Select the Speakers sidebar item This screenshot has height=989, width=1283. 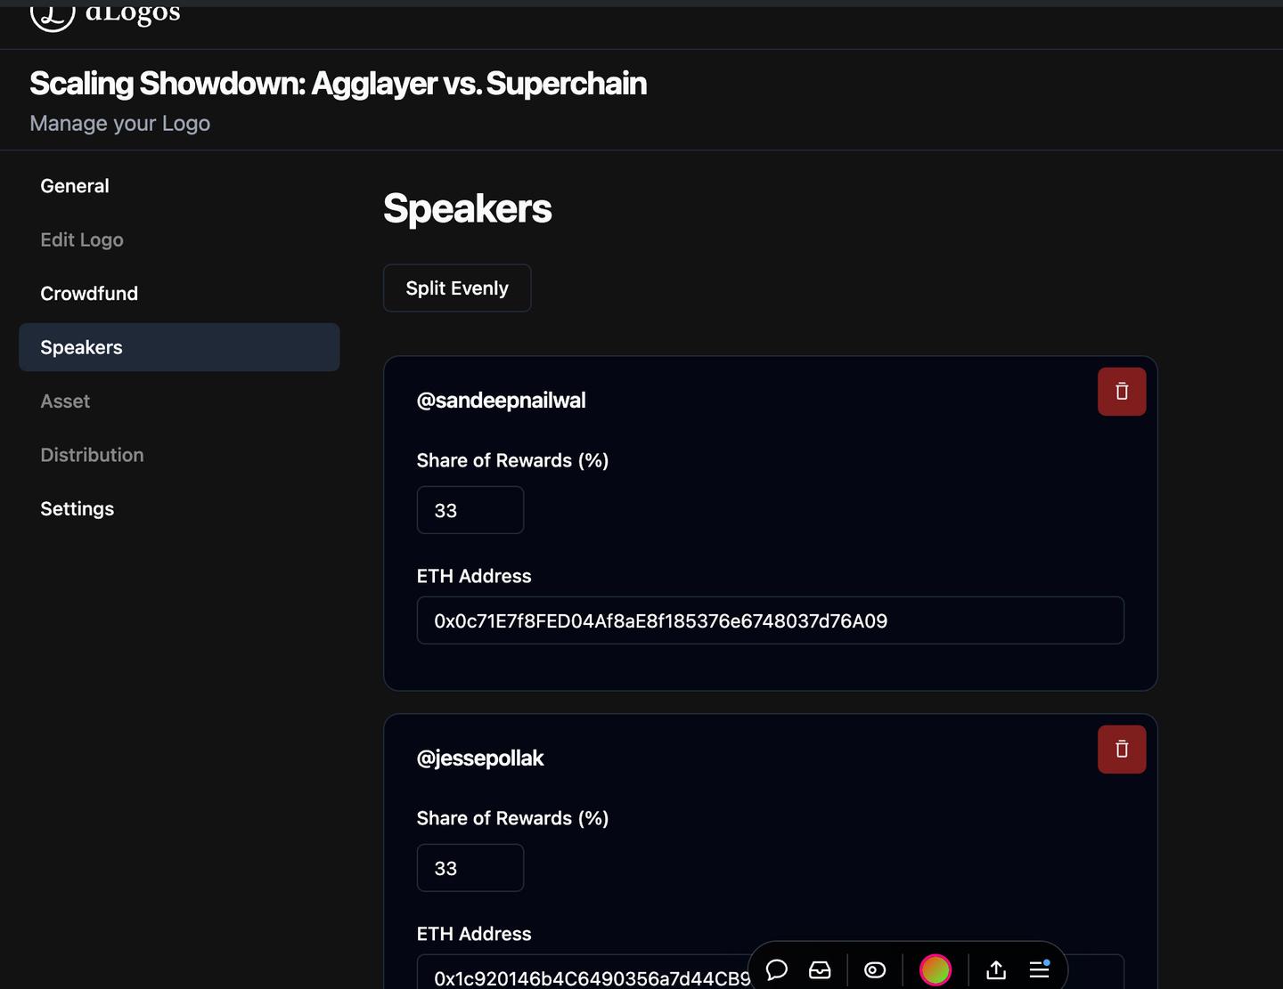[x=179, y=347]
